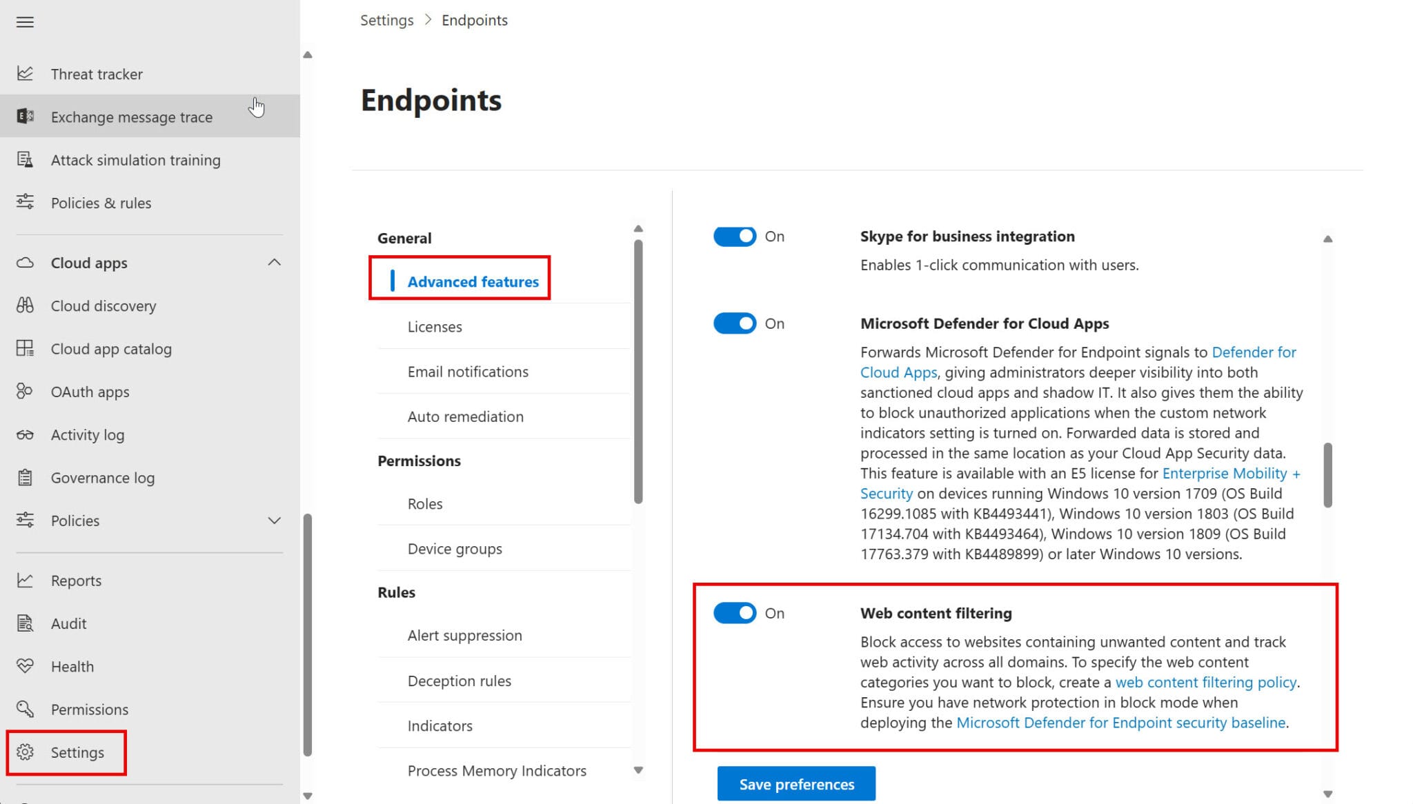Open the Deception rules page
The width and height of the screenshot is (1413, 804).
(459, 681)
